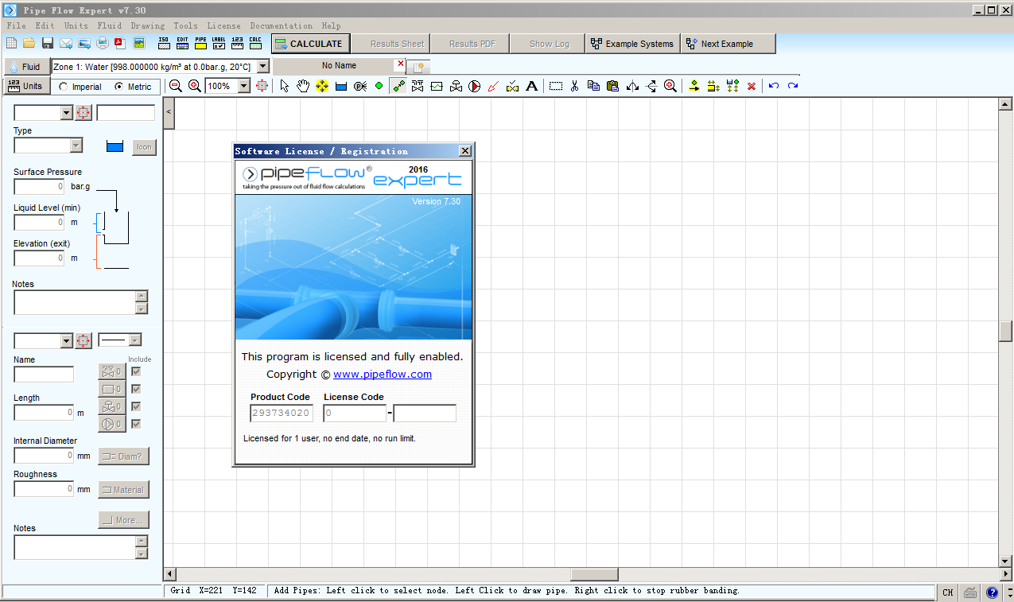The height and width of the screenshot is (602, 1014).
Task: Choose the Add Tank tool
Action: click(341, 86)
